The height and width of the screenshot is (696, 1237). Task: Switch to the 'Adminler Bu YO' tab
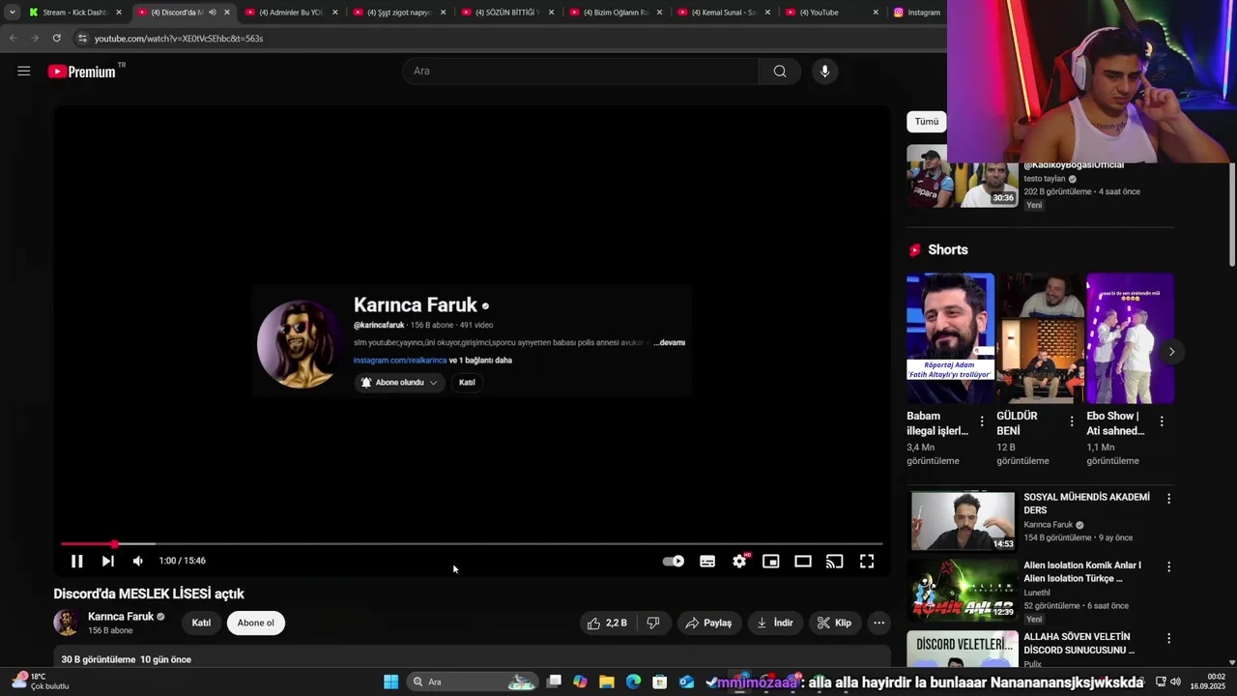(x=290, y=13)
